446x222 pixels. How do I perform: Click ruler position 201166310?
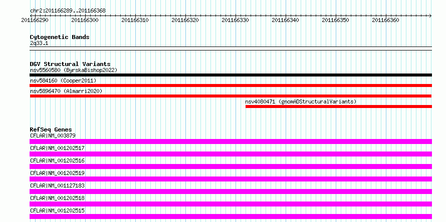[x=135, y=20]
